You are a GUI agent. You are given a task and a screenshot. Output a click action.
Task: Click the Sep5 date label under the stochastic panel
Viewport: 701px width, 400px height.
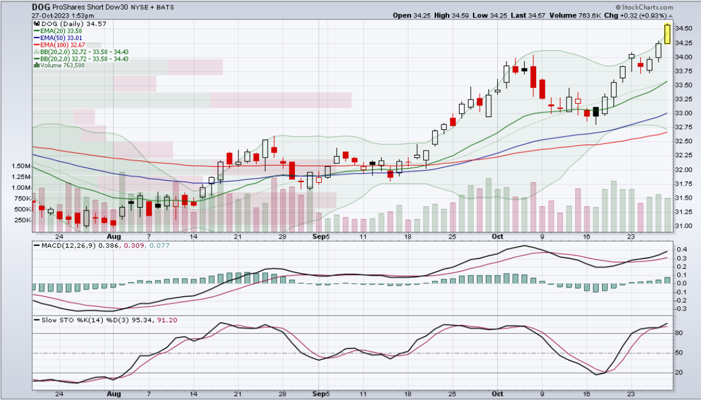click(x=321, y=394)
